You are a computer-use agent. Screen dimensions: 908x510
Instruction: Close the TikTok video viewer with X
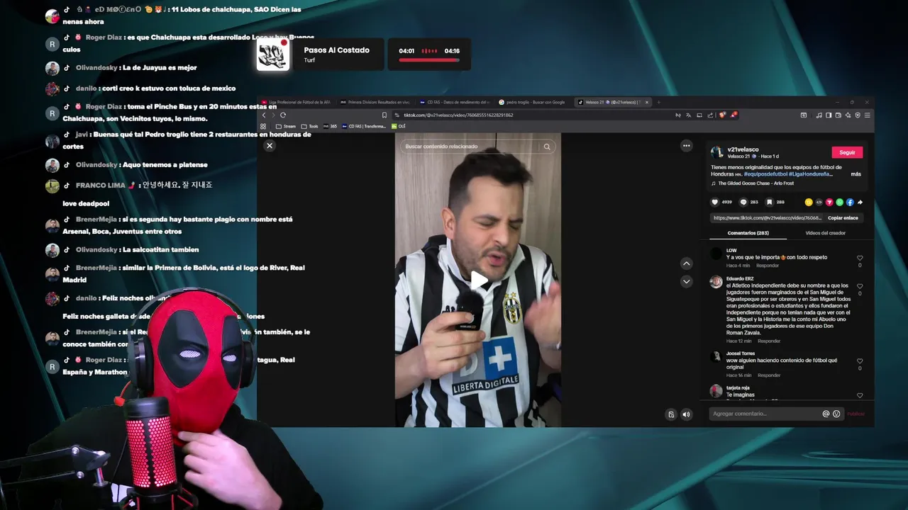[x=270, y=145]
